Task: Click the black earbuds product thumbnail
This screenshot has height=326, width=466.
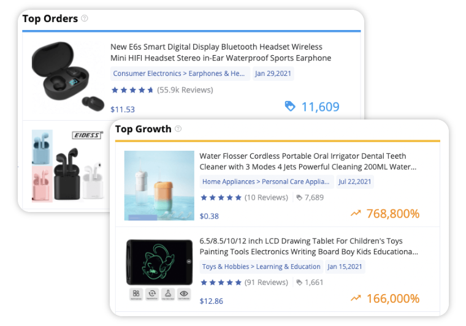Action: 67,77
